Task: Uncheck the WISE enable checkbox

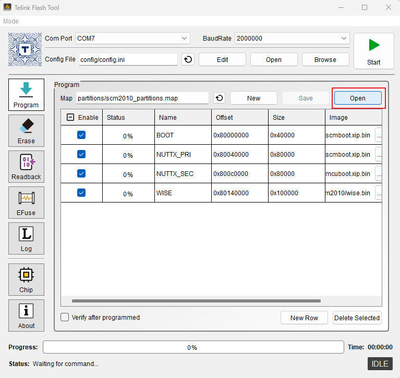Action: (81, 193)
